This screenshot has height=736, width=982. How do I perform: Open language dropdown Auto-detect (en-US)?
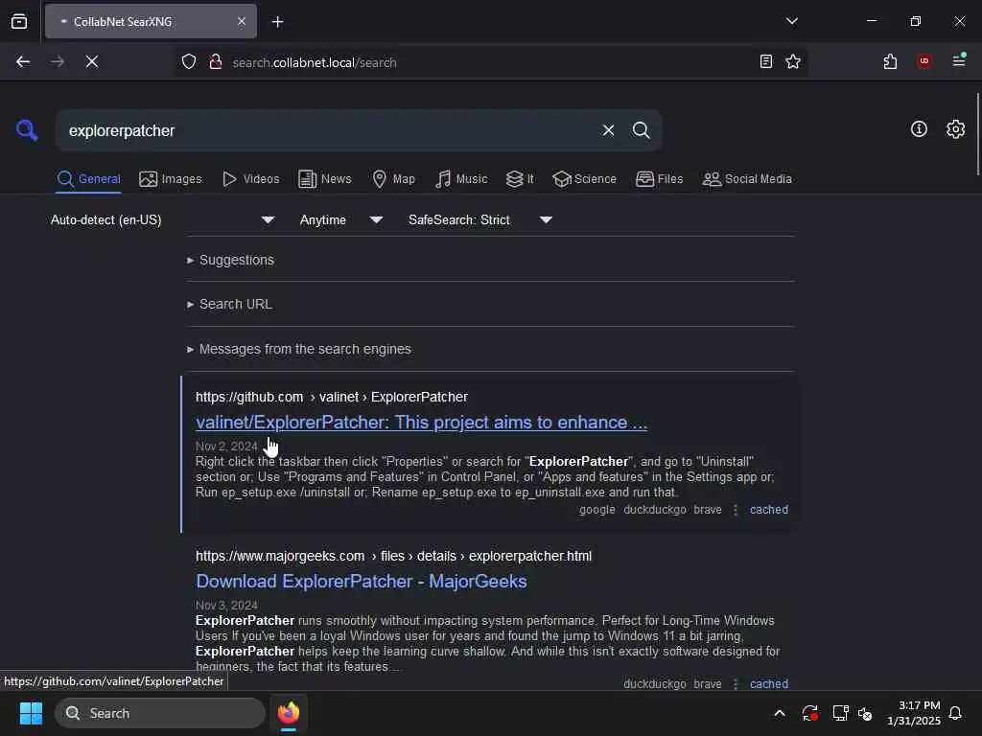coord(163,219)
